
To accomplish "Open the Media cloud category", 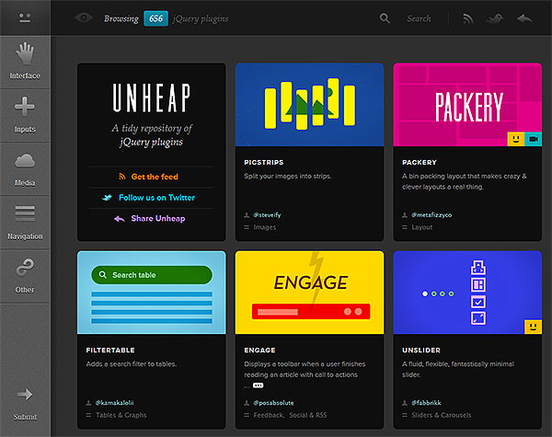I will pyautogui.click(x=25, y=166).
